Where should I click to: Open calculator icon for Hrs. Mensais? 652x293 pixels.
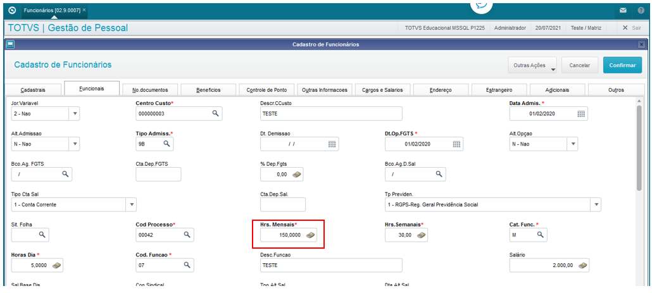pyautogui.click(x=311, y=235)
